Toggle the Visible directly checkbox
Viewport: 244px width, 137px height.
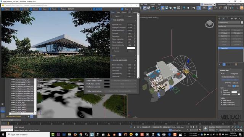coord(222,100)
